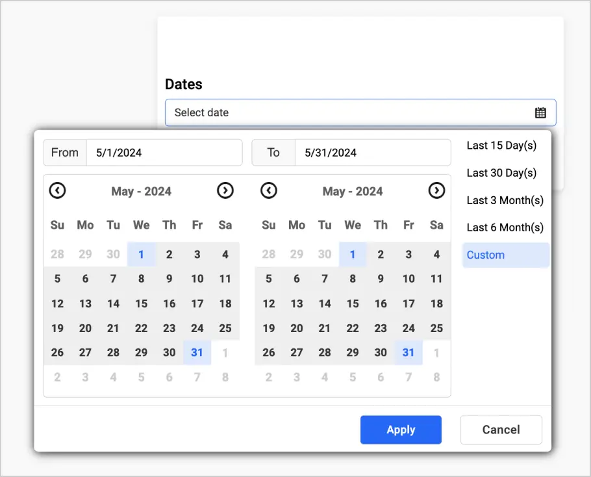Go to previous month in right calendar
The width and height of the screenshot is (591, 477).
269,190
